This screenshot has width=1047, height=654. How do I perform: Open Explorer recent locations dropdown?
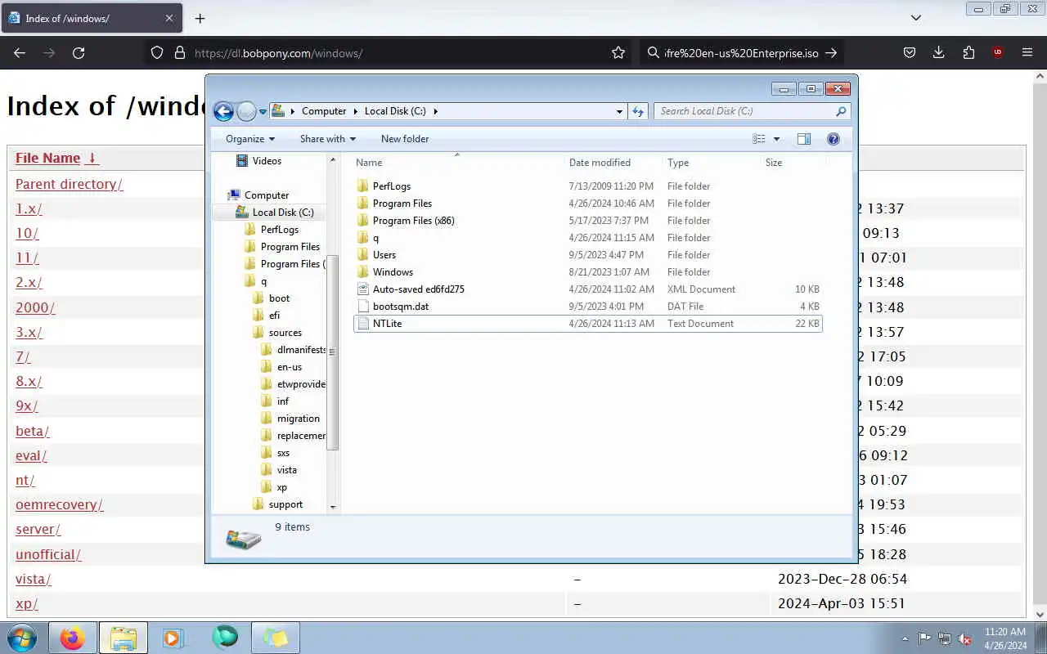point(263,112)
